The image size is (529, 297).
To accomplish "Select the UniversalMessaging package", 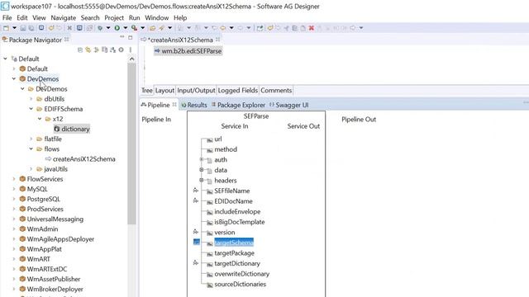I will point(51,219).
